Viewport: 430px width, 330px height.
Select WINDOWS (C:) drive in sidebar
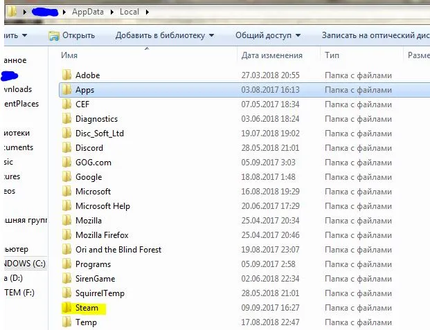[x=25, y=264]
